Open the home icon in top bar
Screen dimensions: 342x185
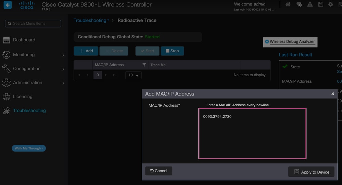pos(288,4)
